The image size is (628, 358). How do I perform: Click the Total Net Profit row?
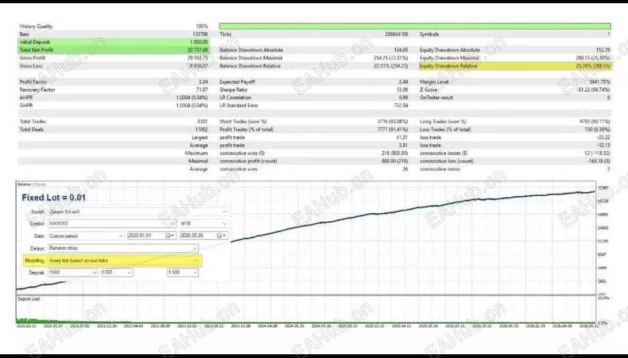pos(114,50)
